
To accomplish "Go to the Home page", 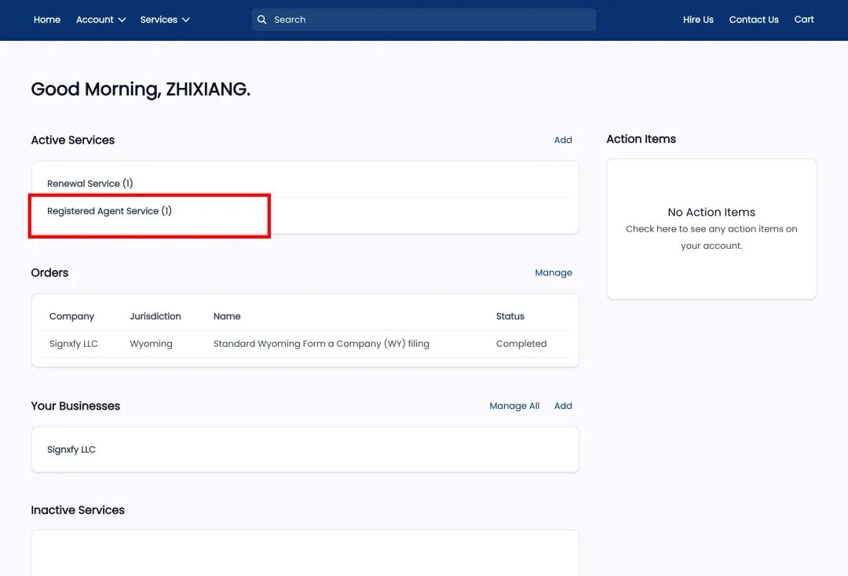I will pyautogui.click(x=47, y=20).
